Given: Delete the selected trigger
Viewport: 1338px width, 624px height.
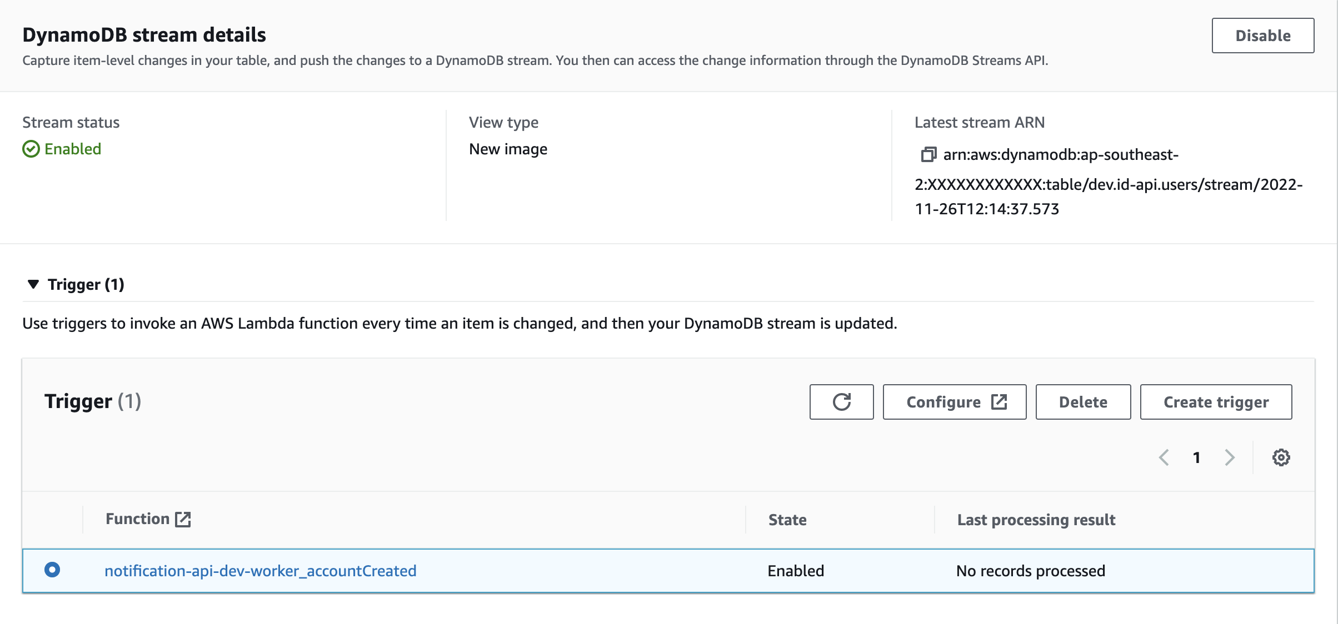Looking at the screenshot, I should point(1082,402).
